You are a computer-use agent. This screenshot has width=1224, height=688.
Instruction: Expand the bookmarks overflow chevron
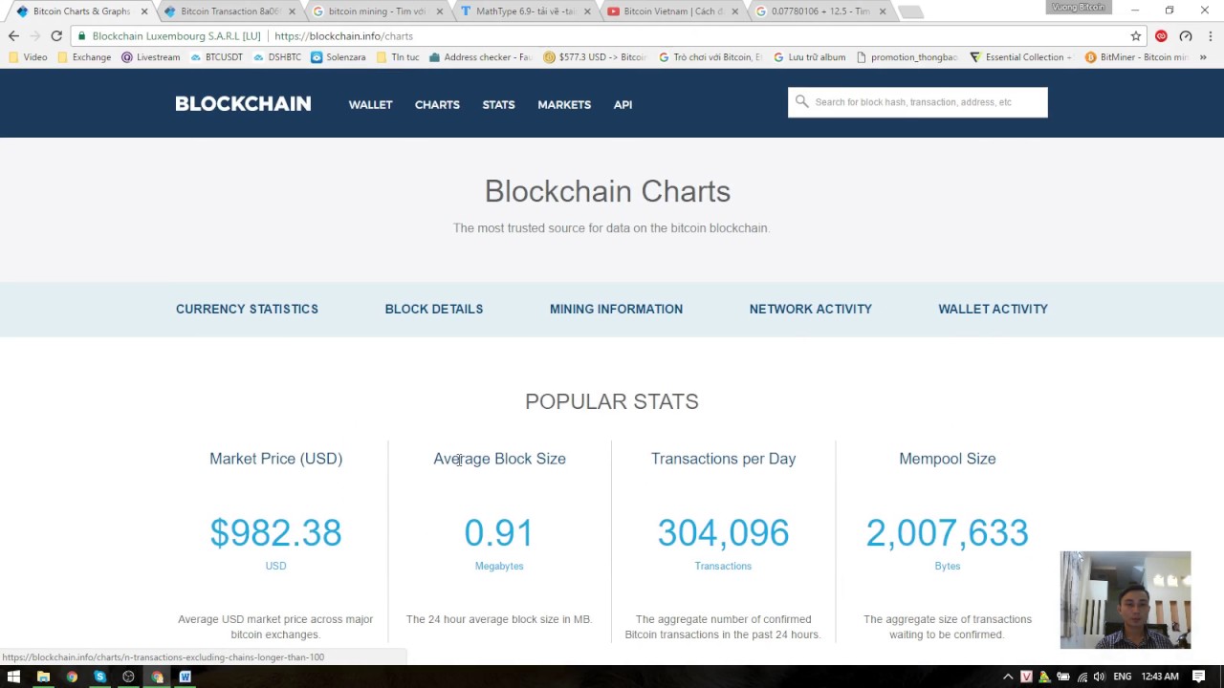point(1203,57)
